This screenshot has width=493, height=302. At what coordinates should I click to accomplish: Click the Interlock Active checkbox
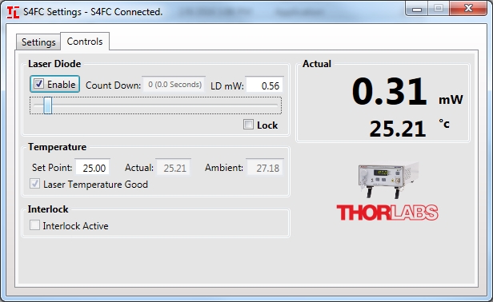tap(34, 225)
